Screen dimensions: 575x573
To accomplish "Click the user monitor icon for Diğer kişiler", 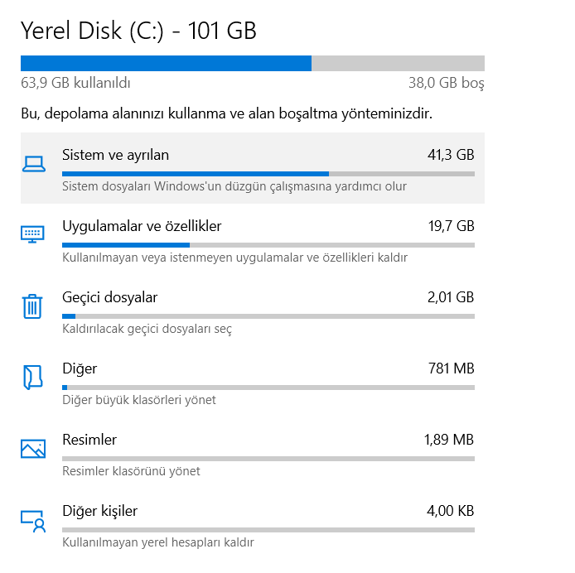I will (32, 521).
